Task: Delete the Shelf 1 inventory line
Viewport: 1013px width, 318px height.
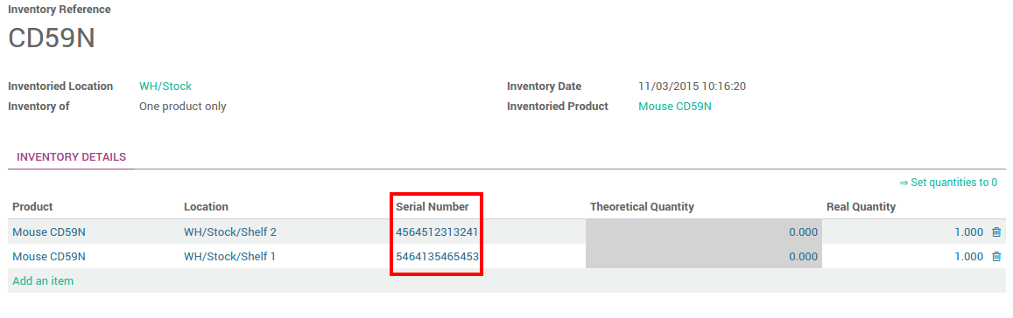Action: point(996,257)
